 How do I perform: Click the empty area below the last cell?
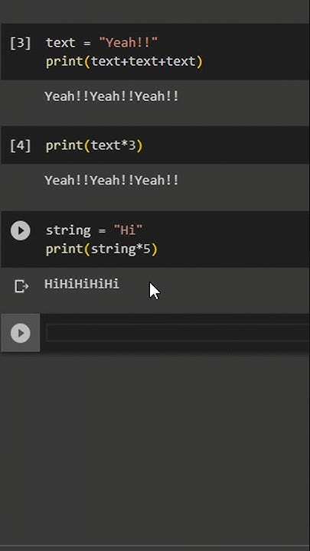(x=155, y=446)
